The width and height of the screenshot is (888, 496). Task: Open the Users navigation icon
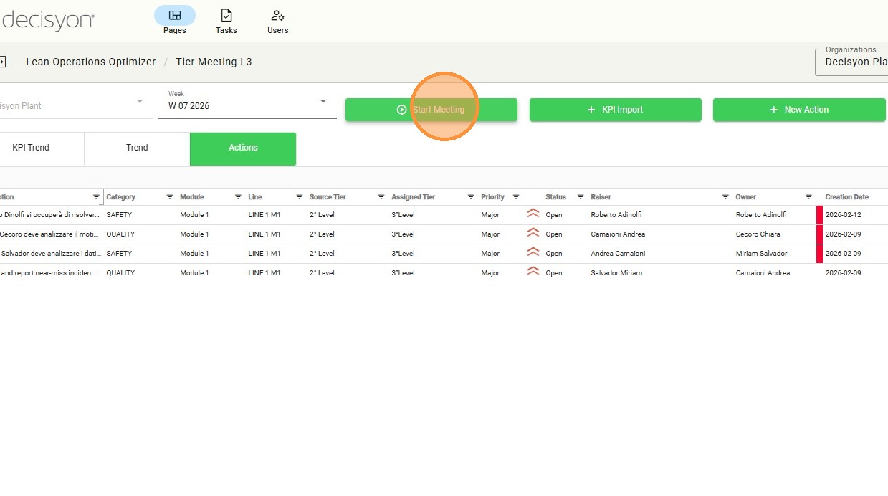[x=277, y=16]
